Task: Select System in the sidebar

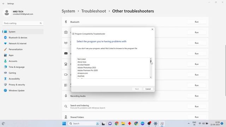Action: pyautogui.click(x=23, y=32)
